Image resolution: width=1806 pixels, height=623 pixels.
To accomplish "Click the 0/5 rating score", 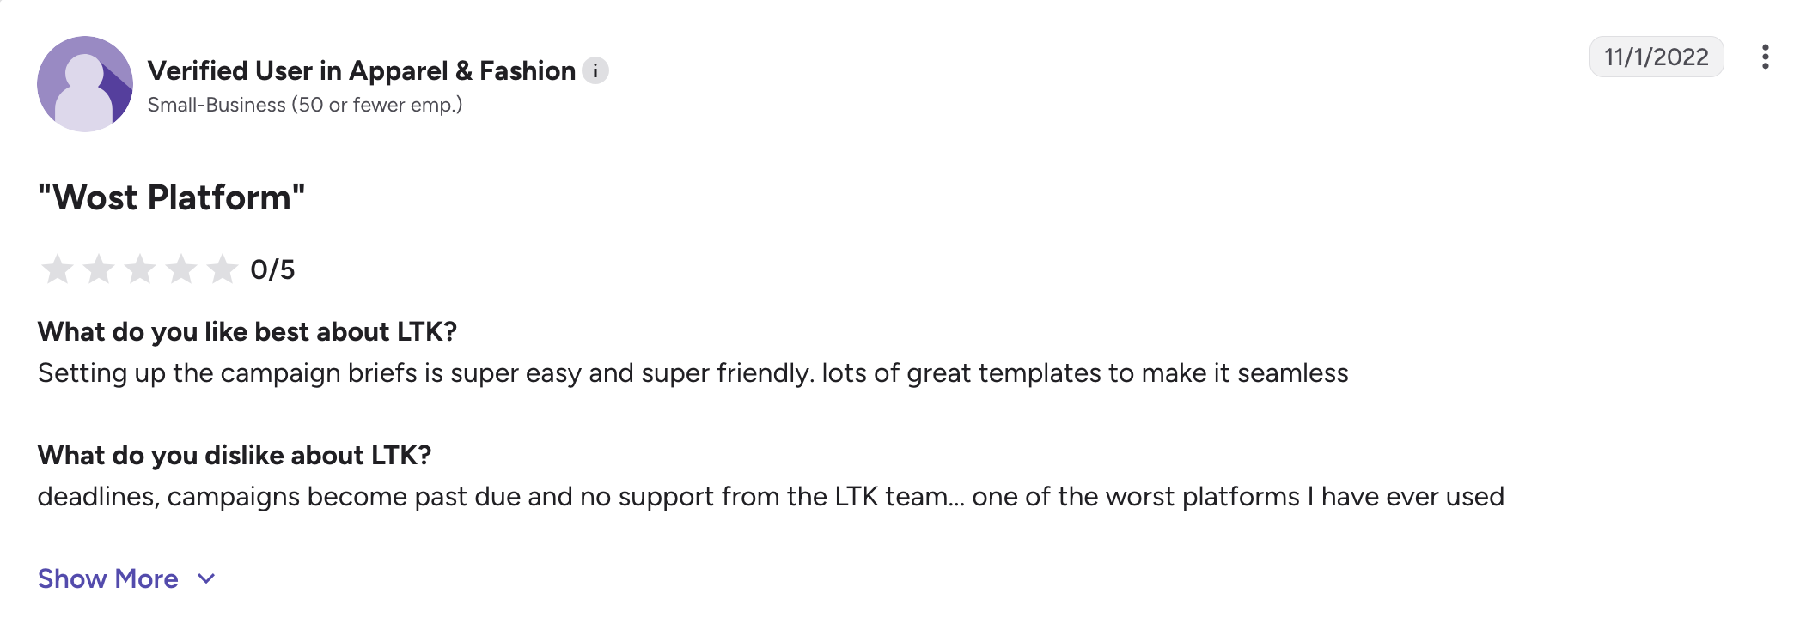I will pyautogui.click(x=272, y=269).
